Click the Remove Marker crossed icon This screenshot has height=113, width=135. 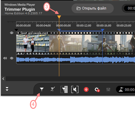[x=53, y=89]
